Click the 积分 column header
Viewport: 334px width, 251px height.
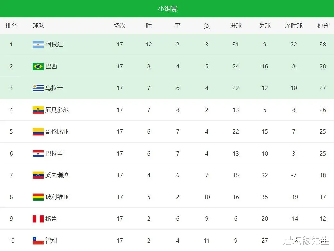click(x=322, y=26)
